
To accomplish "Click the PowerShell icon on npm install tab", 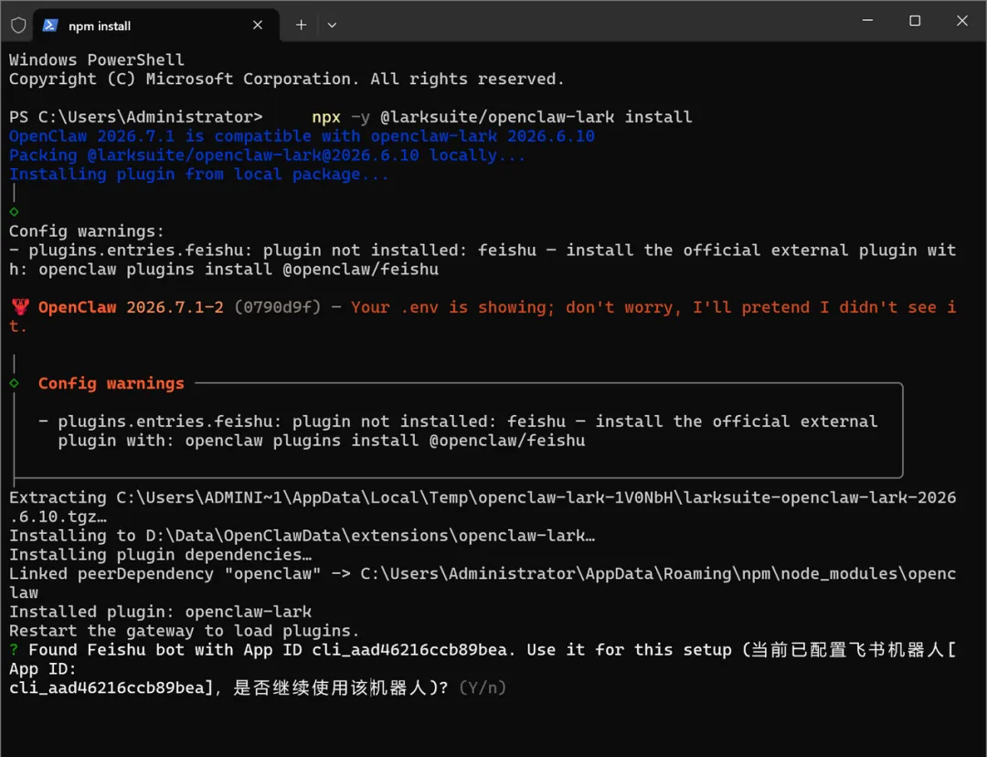I will [50, 26].
